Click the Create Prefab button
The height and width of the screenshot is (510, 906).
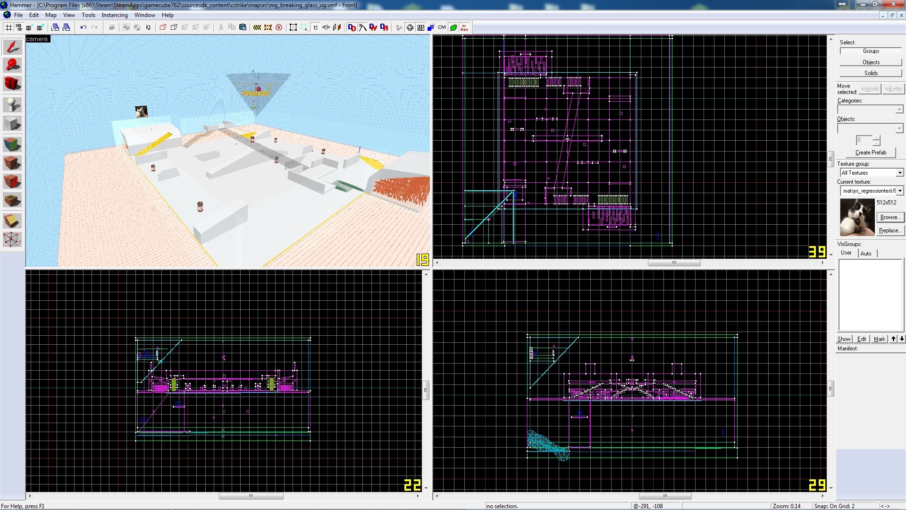point(870,153)
